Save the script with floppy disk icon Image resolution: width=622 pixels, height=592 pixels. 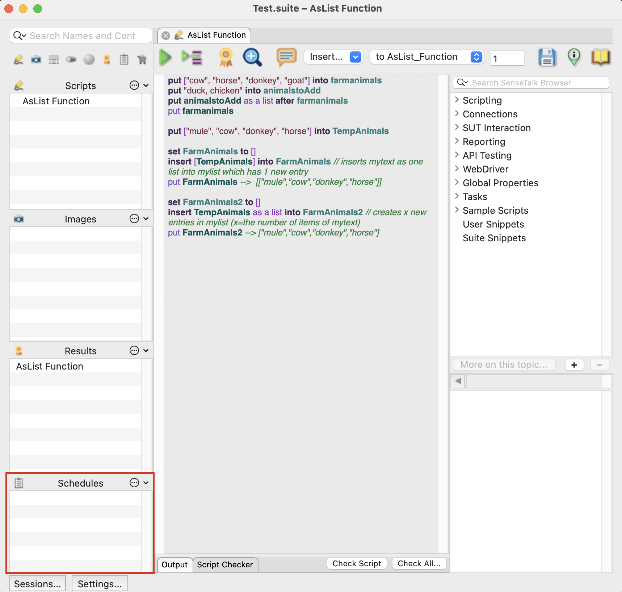(547, 57)
